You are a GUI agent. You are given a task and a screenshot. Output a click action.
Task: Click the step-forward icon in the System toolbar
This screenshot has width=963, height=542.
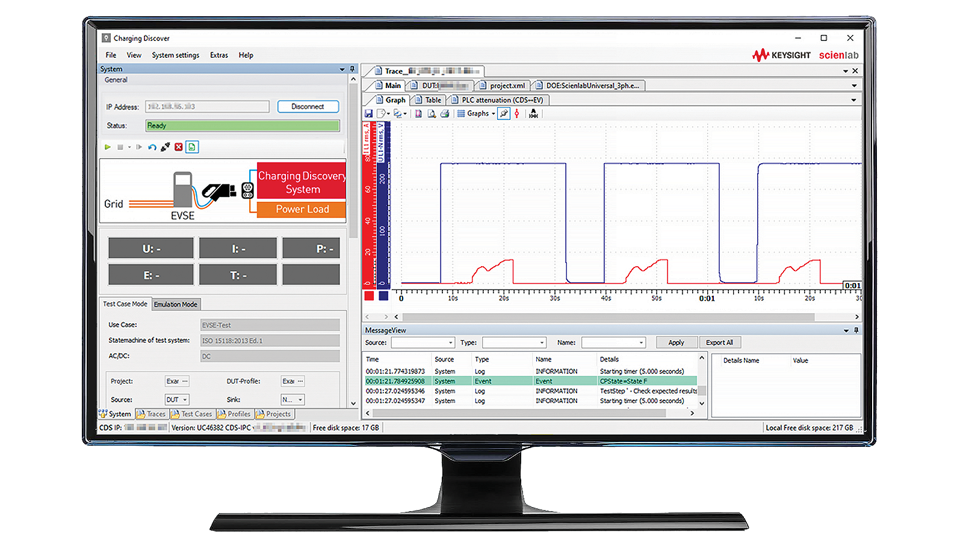[139, 147]
